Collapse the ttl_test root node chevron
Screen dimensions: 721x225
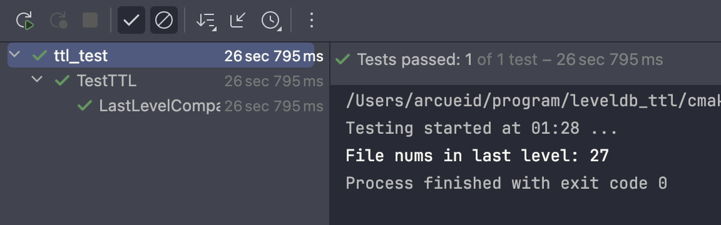(x=15, y=55)
